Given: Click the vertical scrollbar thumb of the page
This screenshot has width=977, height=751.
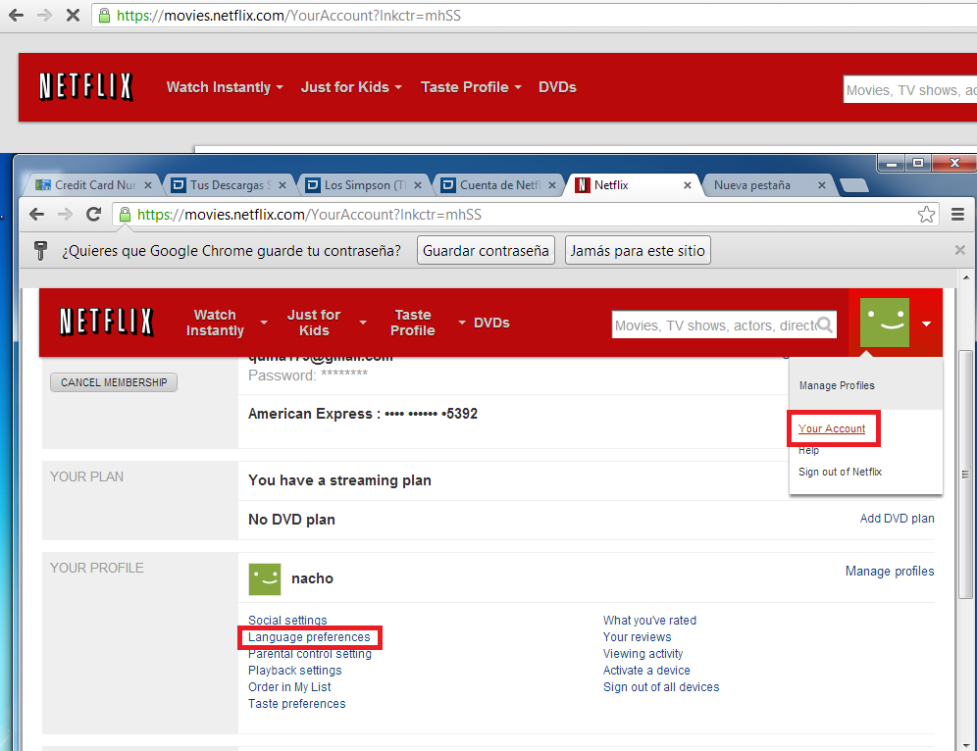Looking at the screenshot, I should click(x=965, y=474).
